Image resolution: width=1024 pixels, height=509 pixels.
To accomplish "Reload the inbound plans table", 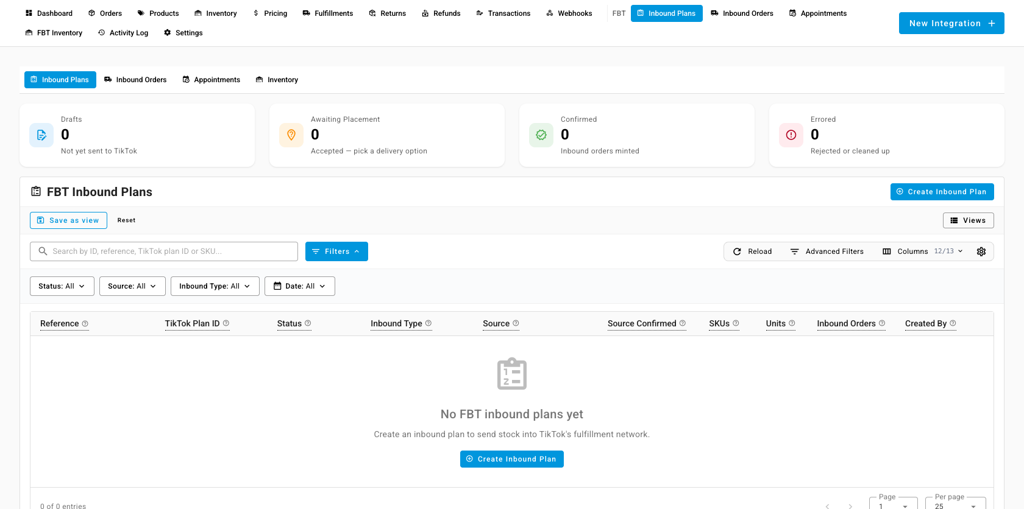I will [752, 251].
